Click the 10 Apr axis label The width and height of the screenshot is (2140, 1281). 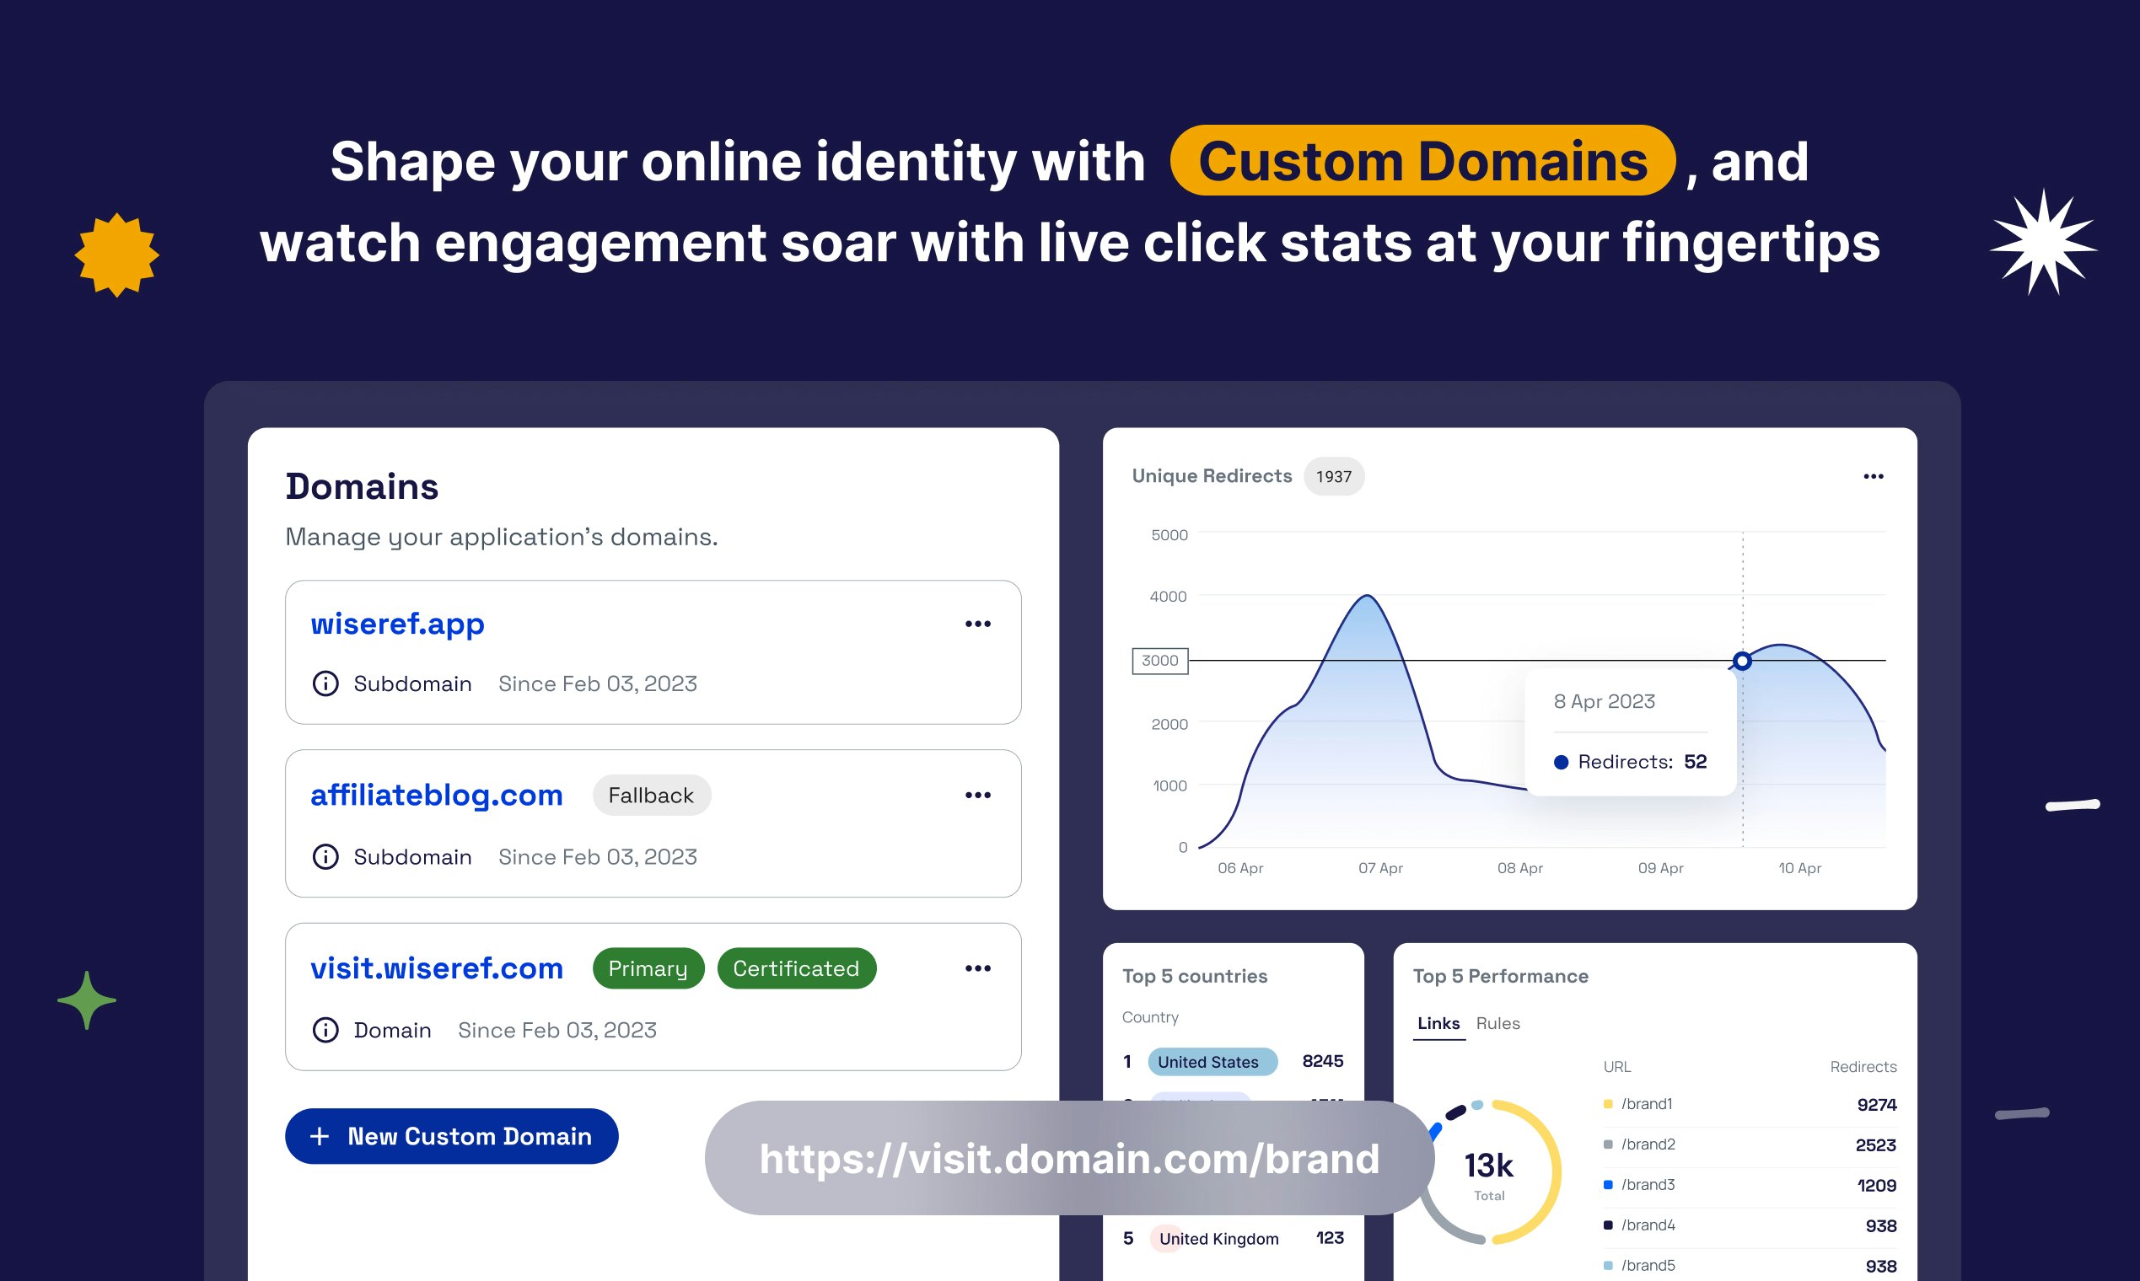click(1799, 867)
